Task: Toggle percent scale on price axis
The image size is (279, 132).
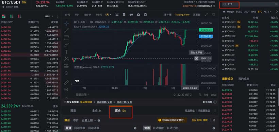Action: [x=200, y=95]
